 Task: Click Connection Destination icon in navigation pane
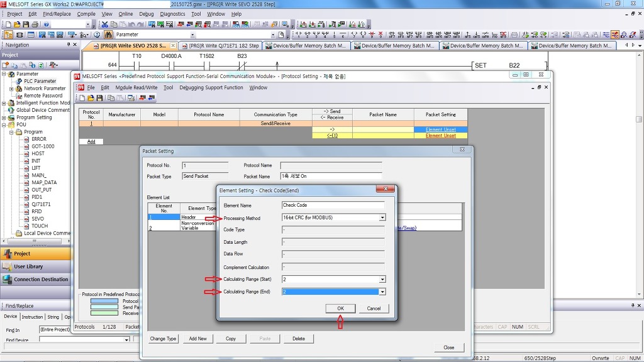click(8, 280)
